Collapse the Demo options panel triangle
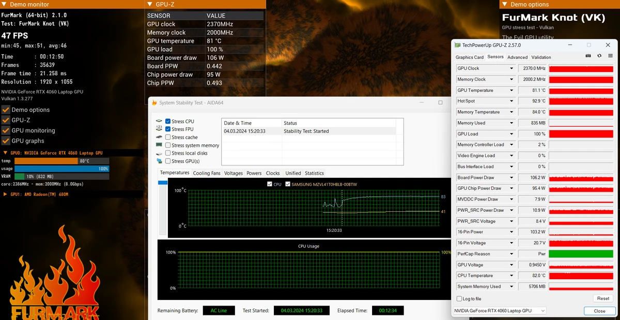The width and height of the screenshot is (620, 320). click(505, 4)
